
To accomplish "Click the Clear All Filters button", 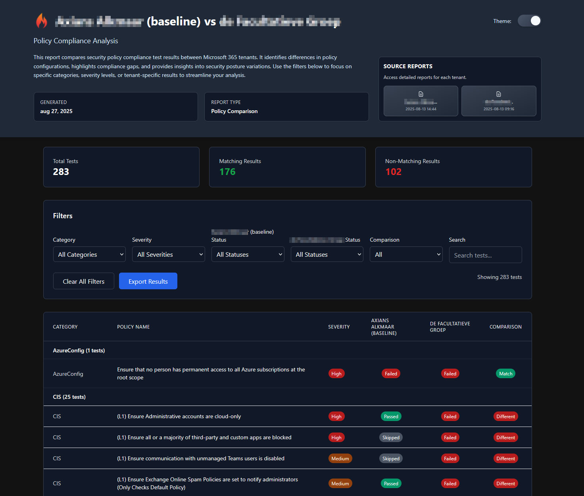I will (x=84, y=281).
